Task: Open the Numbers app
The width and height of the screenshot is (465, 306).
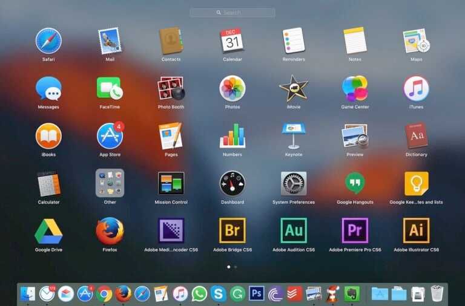Action: pos(232,136)
